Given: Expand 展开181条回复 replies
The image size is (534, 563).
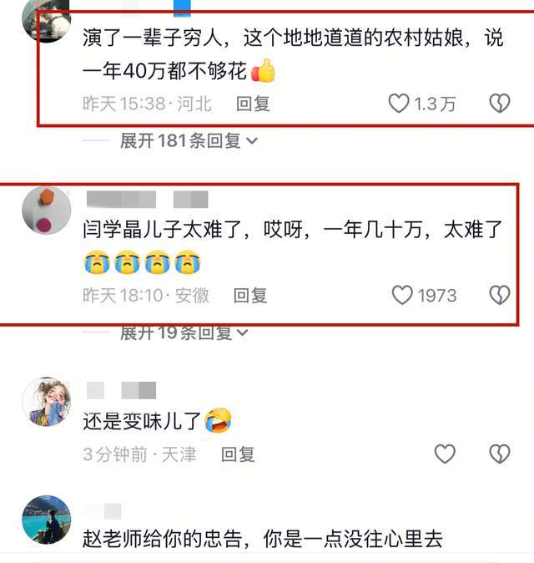Looking at the screenshot, I should click(189, 140).
